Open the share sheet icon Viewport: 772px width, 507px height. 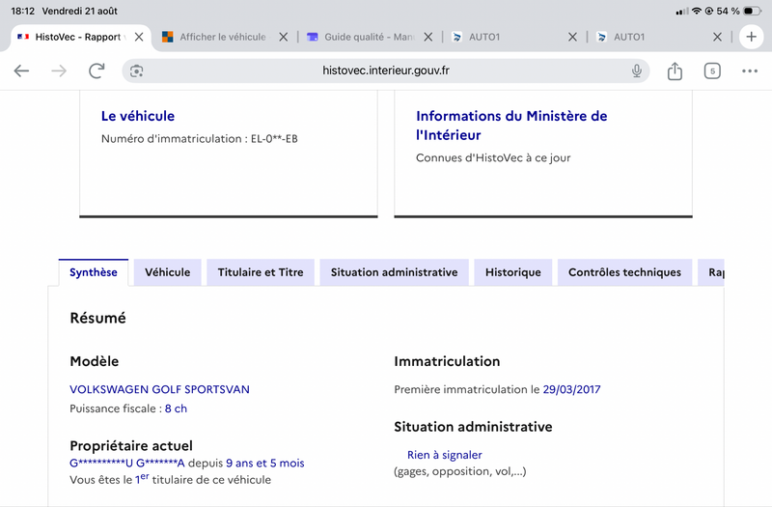pyautogui.click(x=675, y=70)
